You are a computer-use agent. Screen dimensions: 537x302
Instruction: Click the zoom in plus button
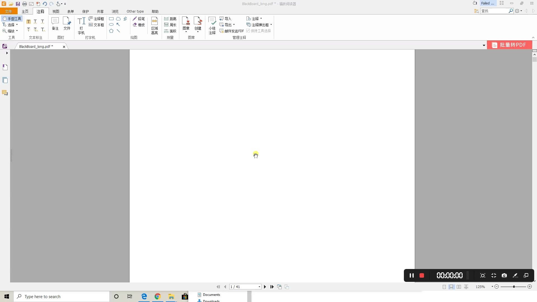tap(529, 287)
